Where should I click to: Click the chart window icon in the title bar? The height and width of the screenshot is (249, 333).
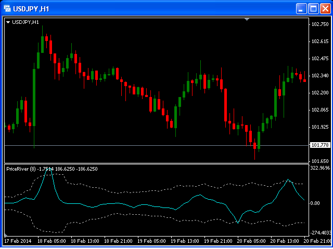click(7, 9)
